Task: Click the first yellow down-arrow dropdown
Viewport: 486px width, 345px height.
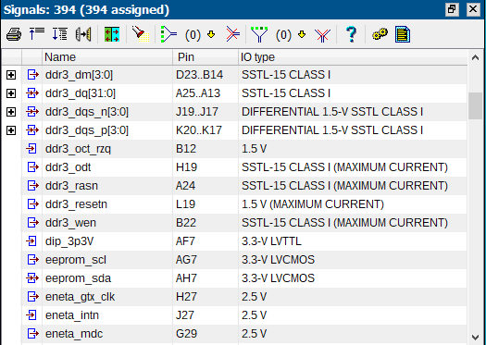Action: 211,34
